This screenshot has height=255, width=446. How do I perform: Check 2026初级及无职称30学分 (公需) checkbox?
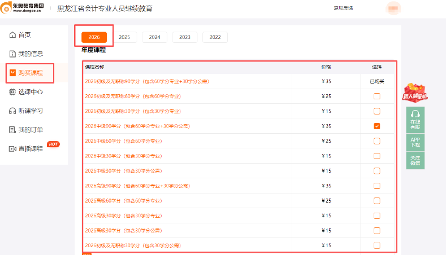point(377,245)
